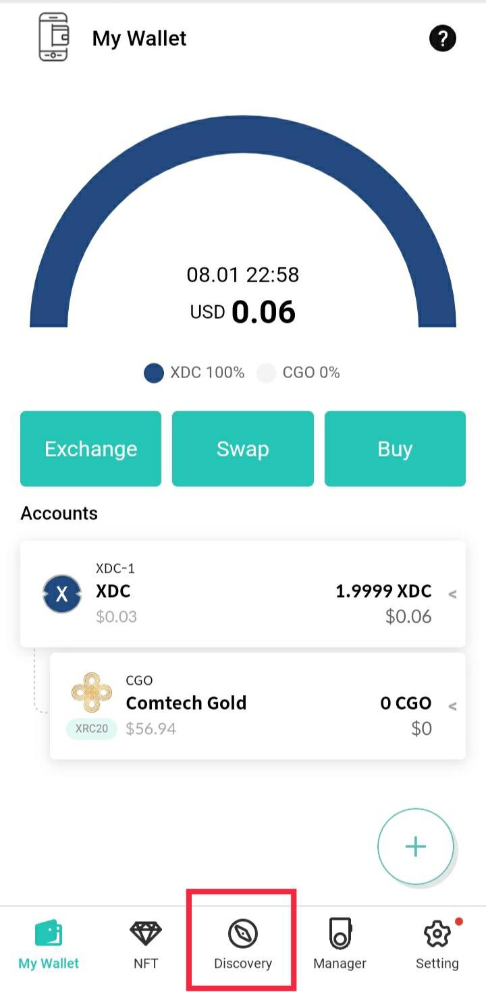Tap the help question mark icon

[443, 38]
